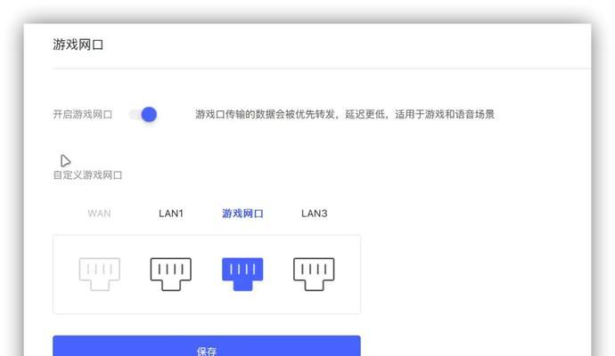The image size is (615, 356).
Task: Click the LAN1 label
Action: tap(171, 214)
